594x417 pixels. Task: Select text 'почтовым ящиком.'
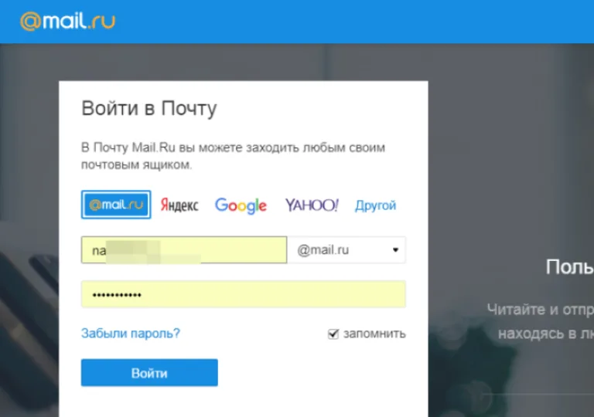[x=136, y=165]
